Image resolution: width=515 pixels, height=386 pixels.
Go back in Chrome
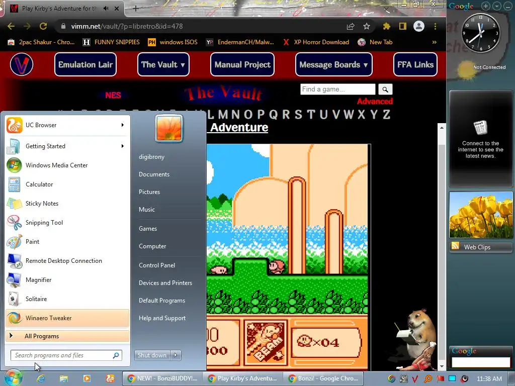11,26
